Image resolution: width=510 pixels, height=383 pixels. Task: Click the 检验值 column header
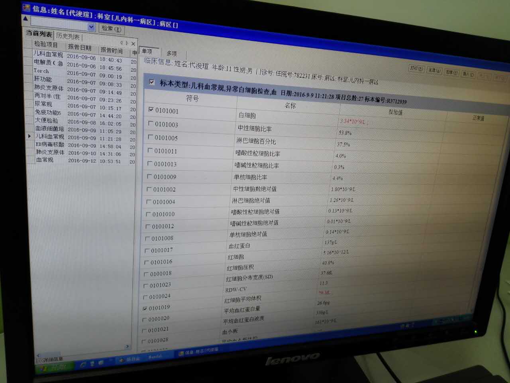(395, 112)
